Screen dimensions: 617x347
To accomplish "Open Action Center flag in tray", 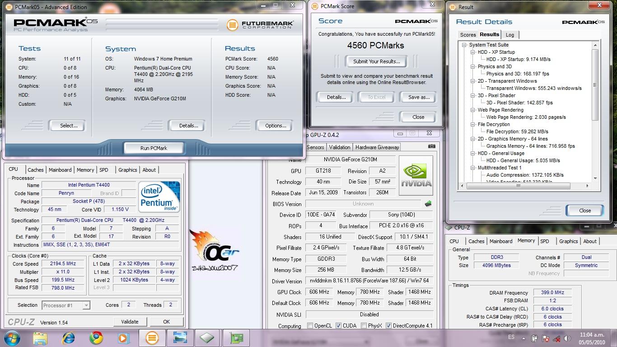I will coord(546,338).
